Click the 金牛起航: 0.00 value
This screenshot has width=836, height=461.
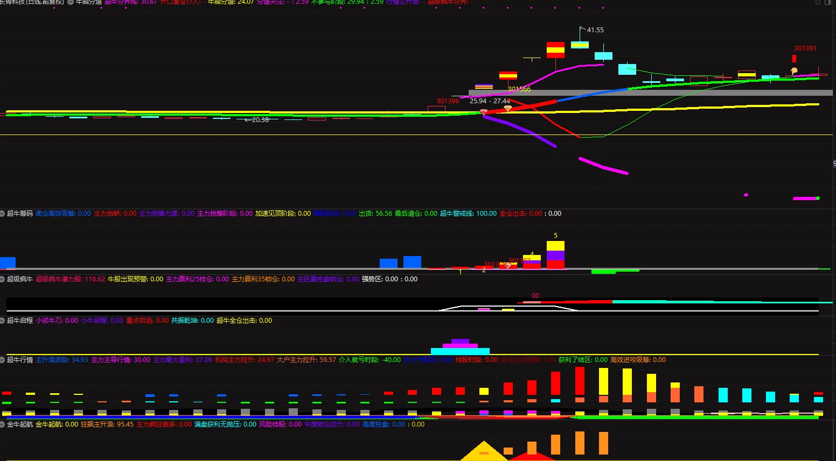pyautogui.click(x=57, y=424)
